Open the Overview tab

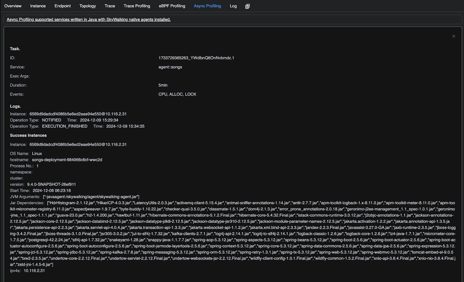(13, 6)
